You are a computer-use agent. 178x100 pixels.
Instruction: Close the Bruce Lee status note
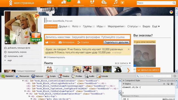tap(128, 49)
